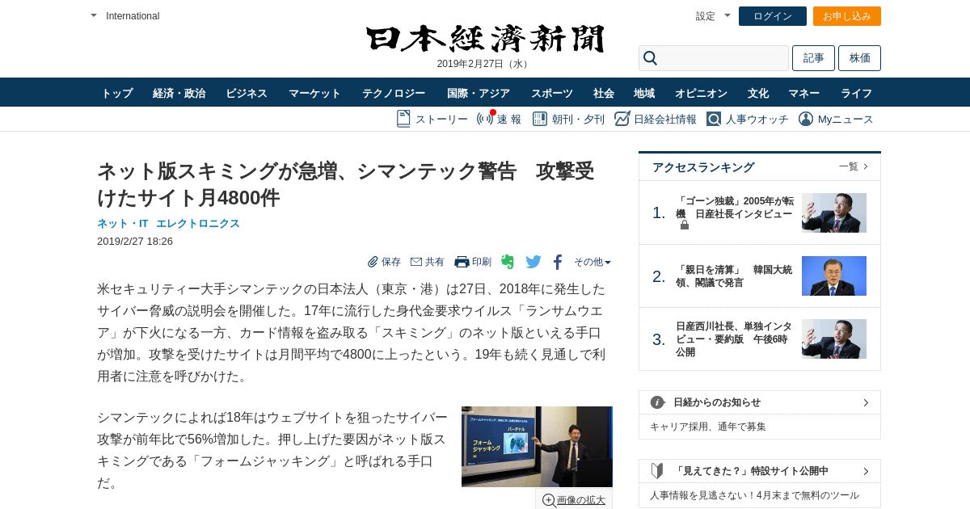
Task: Open 人事情報を見逃さない promo link
Action: coord(754,495)
